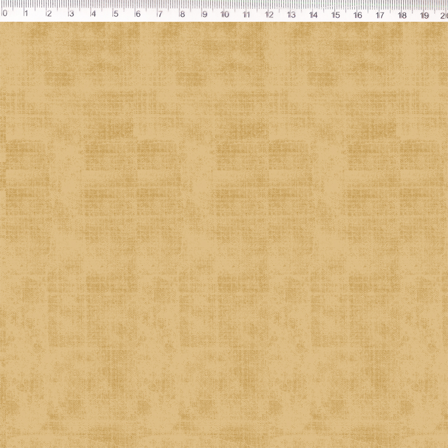Click the number 9 on the ruler
The height and width of the screenshot is (448, 448).
click(204, 13)
